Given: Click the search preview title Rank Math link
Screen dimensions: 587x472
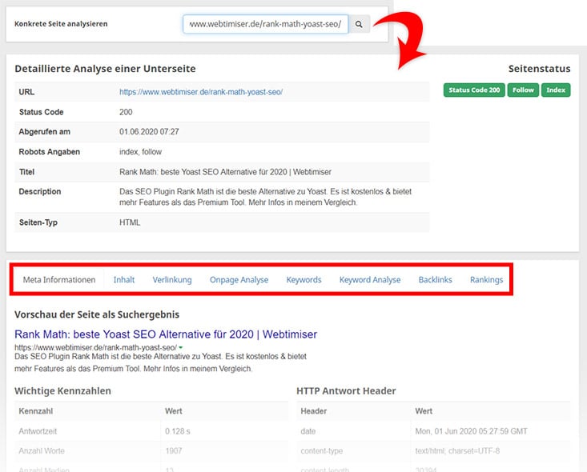Looking at the screenshot, I should [166, 334].
